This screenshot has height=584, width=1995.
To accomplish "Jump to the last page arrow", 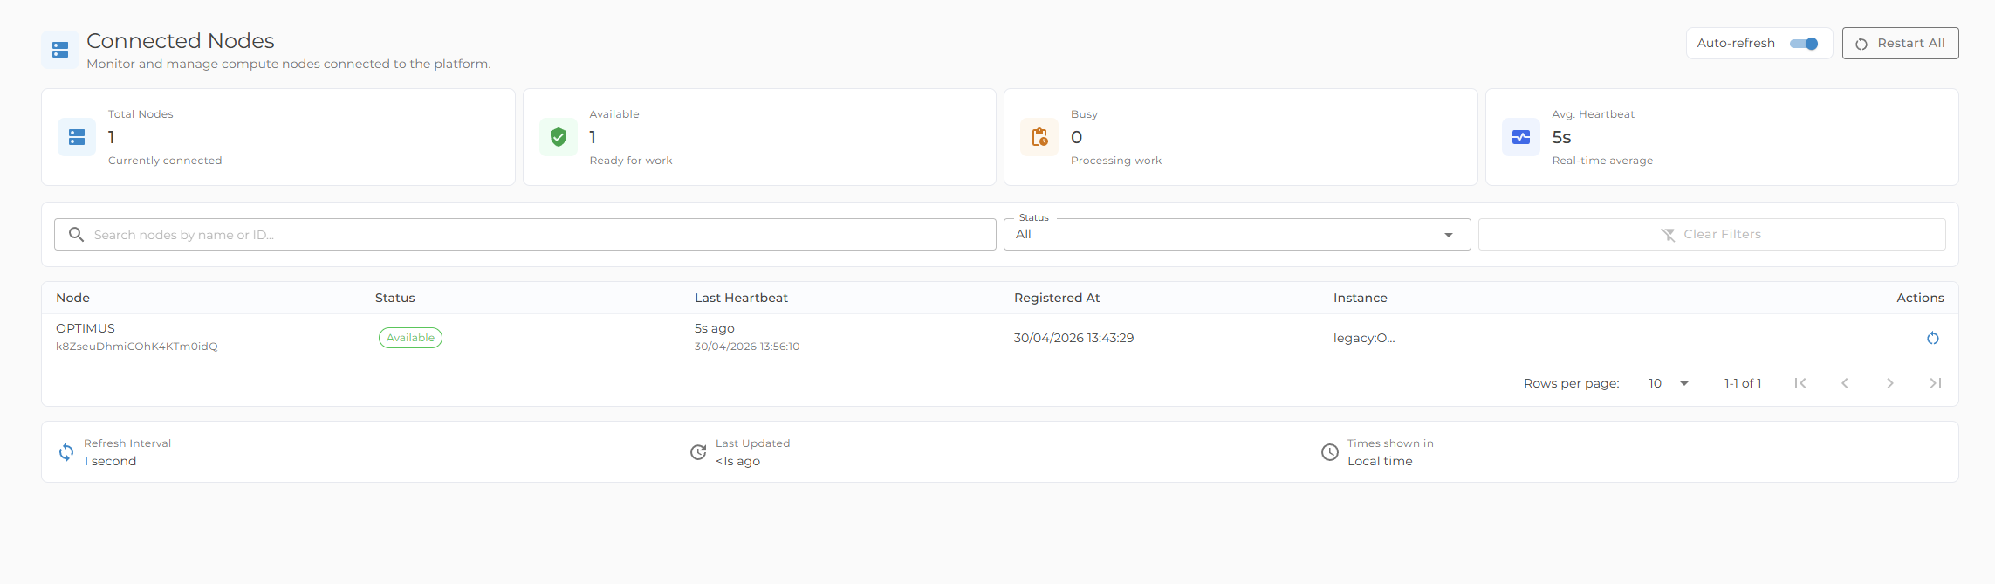I will pos(1936,383).
